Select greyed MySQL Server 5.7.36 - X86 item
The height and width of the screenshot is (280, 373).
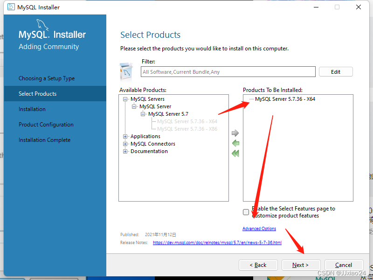187,129
